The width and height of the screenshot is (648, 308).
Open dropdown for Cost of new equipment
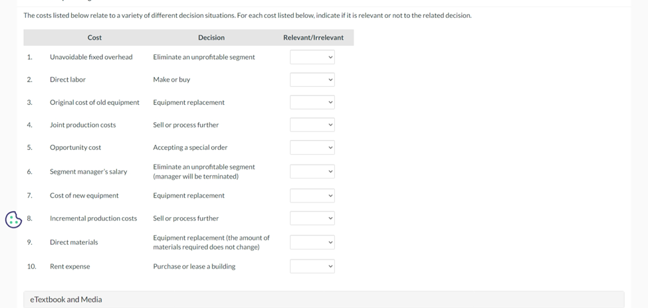pyautogui.click(x=312, y=196)
